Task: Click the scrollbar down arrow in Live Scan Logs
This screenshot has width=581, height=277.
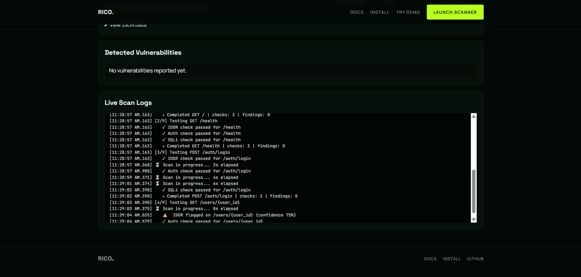Action: (474, 220)
